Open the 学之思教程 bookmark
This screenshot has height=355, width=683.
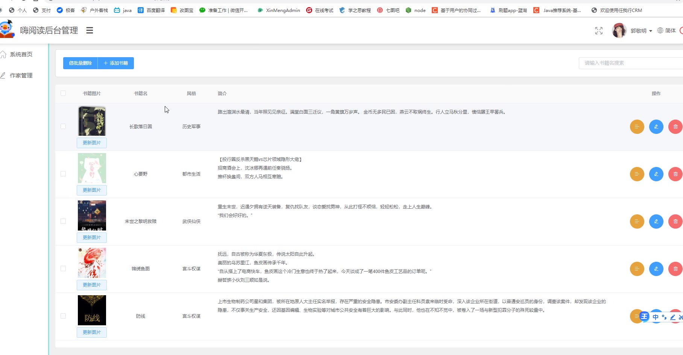point(355,10)
